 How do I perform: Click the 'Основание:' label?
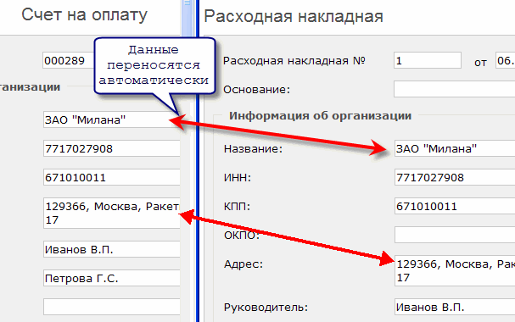tap(256, 90)
